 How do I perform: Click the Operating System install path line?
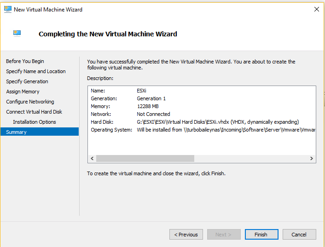pyautogui.click(x=226, y=130)
